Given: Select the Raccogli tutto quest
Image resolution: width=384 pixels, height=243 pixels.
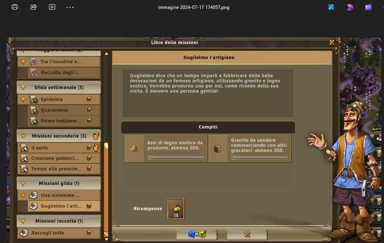Looking at the screenshot, I should [x=59, y=233].
